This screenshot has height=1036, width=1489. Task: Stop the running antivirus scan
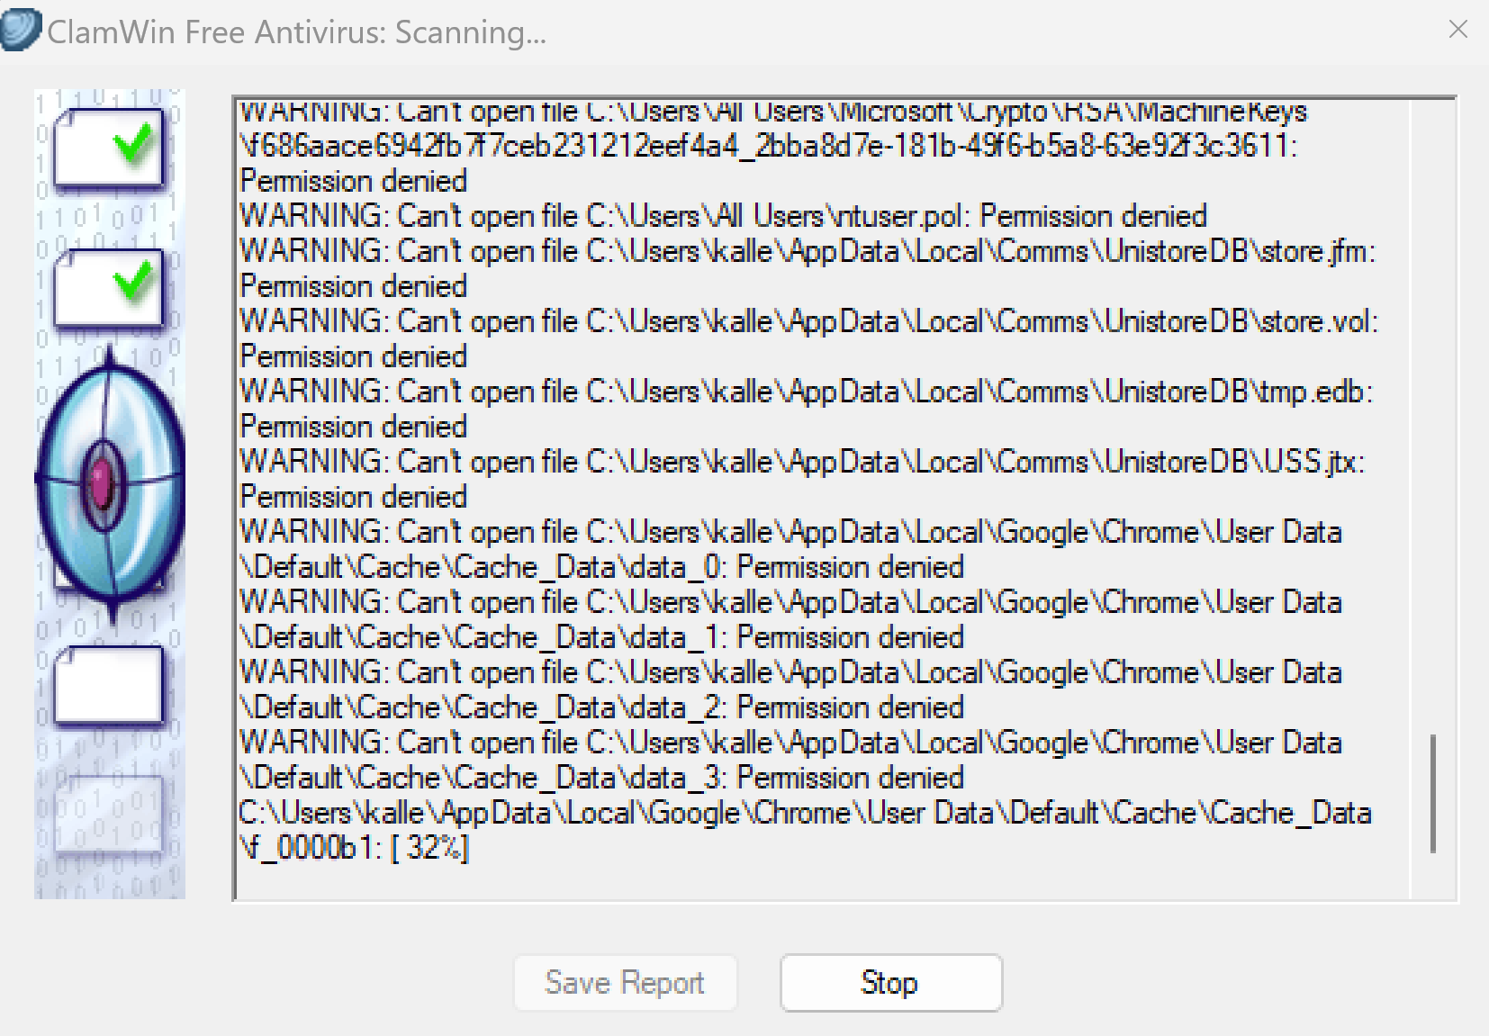[890, 983]
